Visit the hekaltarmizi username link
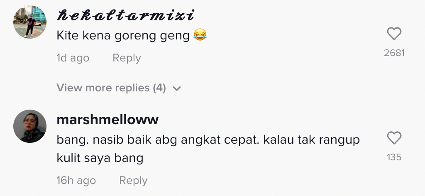 point(125,15)
